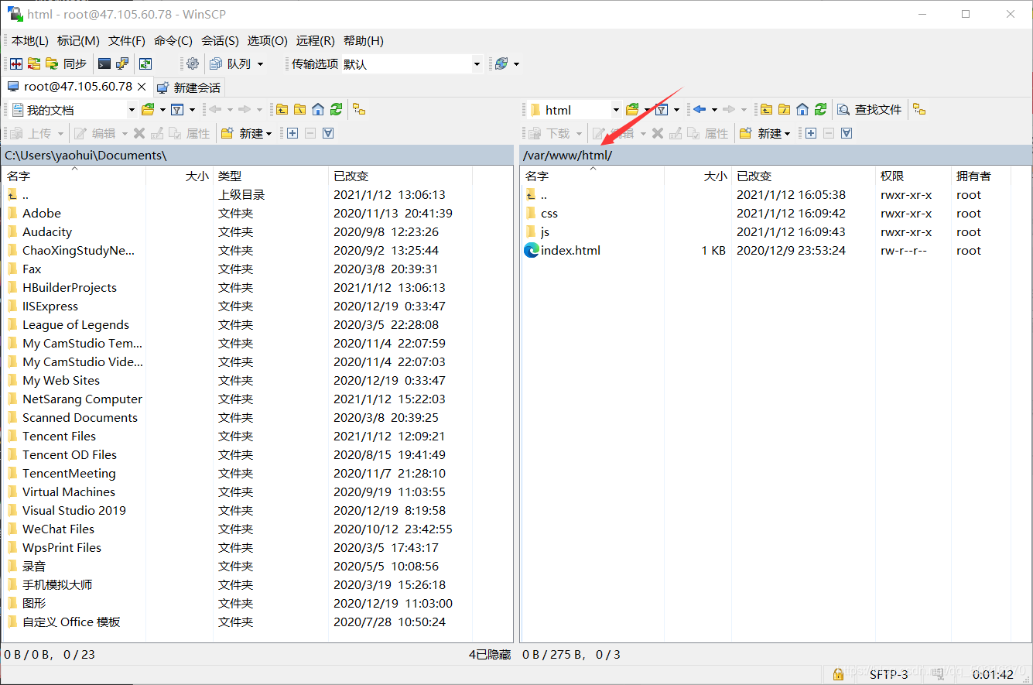Select the Visual Studio 2019 local folder
Screen dimensions: 1033x685
coord(74,511)
